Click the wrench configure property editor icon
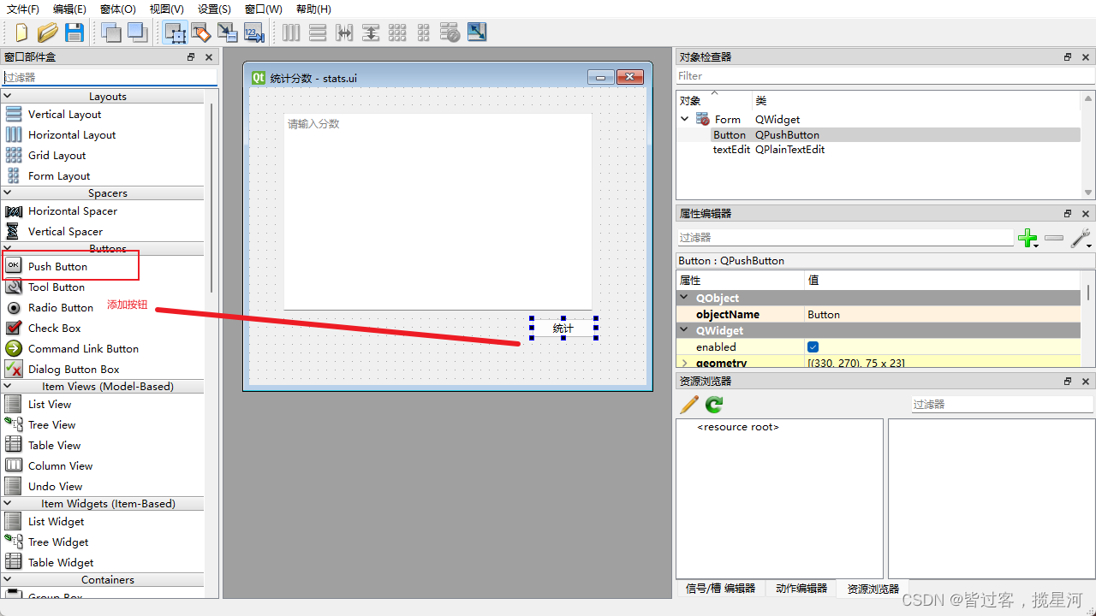The height and width of the screenshot is (616, 1096). click(1081, 239)
